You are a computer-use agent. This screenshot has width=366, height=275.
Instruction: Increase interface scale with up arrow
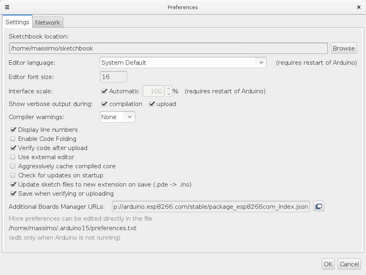coord(168,89)
